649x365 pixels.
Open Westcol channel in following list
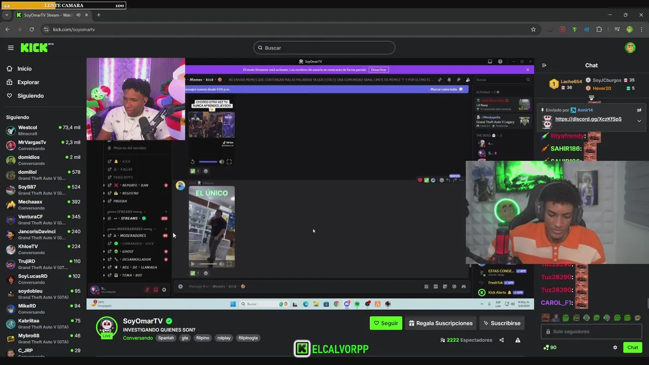click(x=43, y=130)
